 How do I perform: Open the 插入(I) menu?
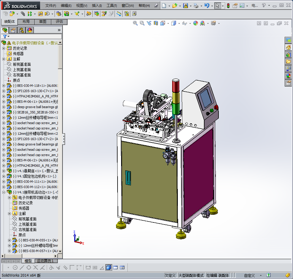pos(96,6)
